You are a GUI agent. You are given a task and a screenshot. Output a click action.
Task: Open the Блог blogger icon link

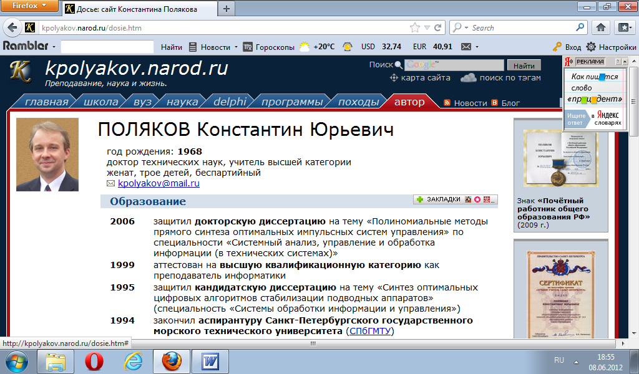[x=494, y=103]
